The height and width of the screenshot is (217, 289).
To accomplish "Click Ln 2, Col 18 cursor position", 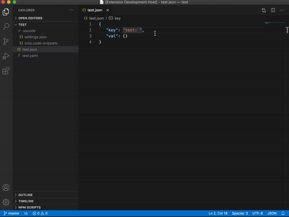I will pyautogui.click(x=218, y=213).
